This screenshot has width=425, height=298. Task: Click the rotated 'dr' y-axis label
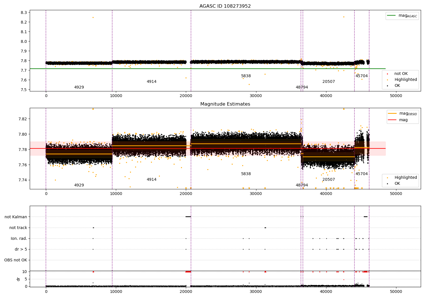(x=18, y=279)
